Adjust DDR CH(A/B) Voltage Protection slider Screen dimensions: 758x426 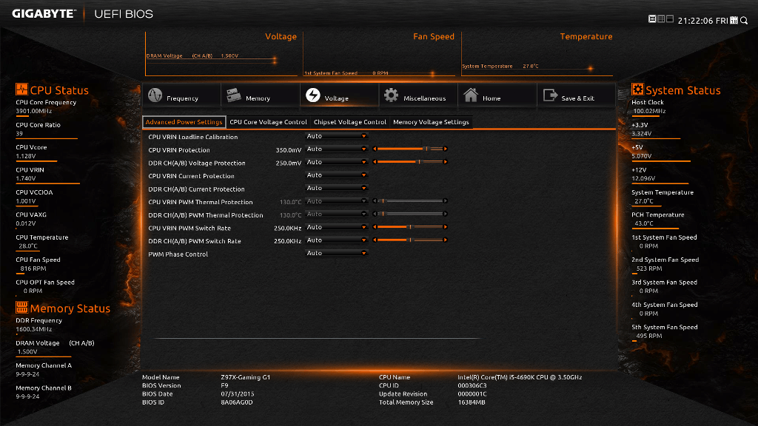point(410,162)
